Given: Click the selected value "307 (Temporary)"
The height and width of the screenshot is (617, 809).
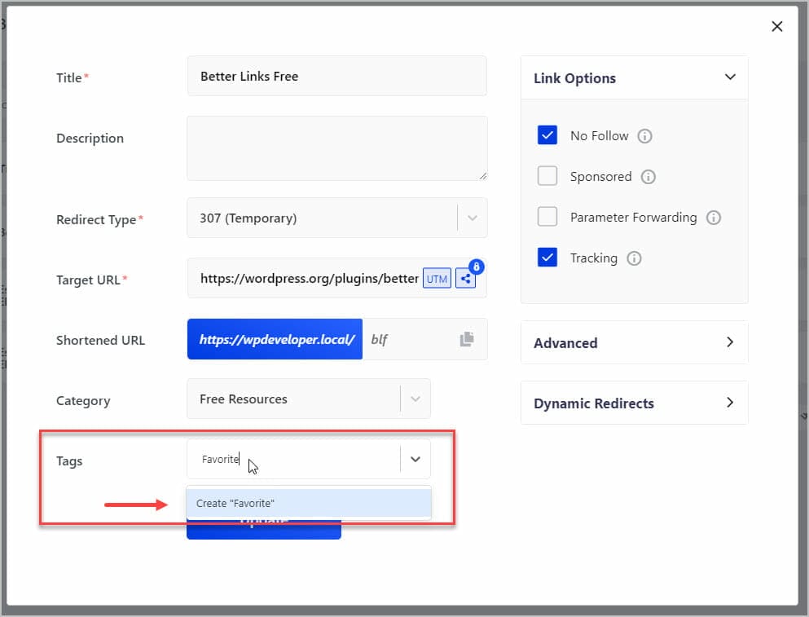Looking at the screenshot, I should (x=248, y=218).
